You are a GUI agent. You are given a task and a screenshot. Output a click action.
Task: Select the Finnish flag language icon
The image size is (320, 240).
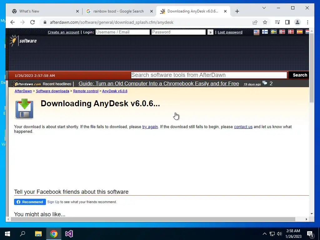point(265,32)
